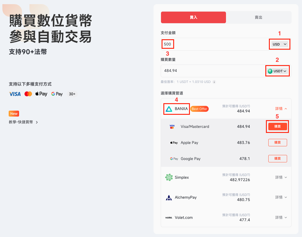Click the arrow beside 教學-快捷買幣
The image size is (302, 237).
coord(37,122)
